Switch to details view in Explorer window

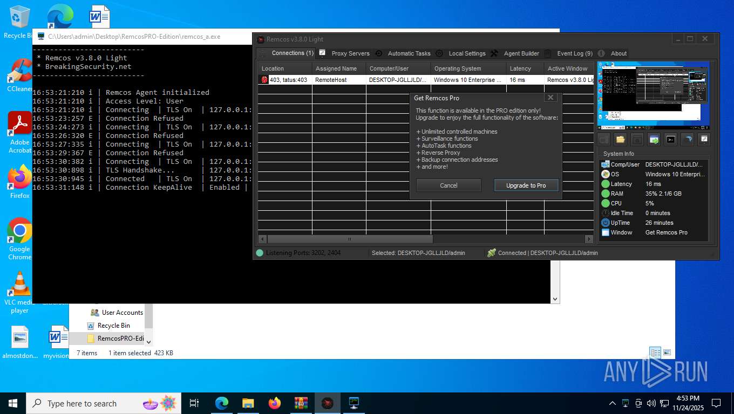point(655,353)
